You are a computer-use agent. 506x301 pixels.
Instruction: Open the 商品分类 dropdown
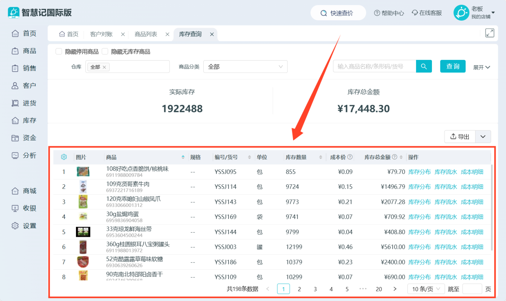click(x=245, y=67)
